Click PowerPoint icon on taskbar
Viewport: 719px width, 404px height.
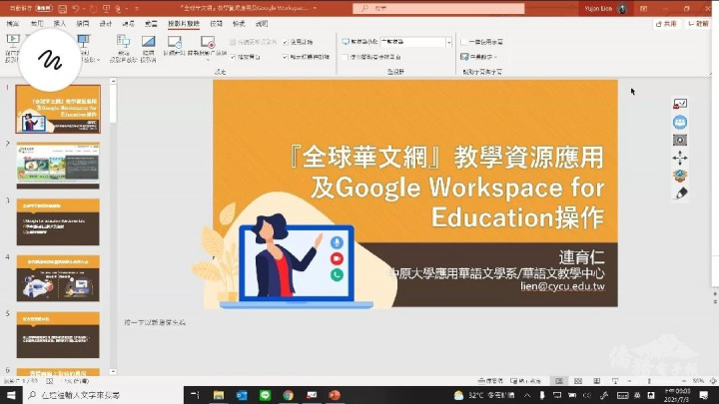(x=335, y=395)
